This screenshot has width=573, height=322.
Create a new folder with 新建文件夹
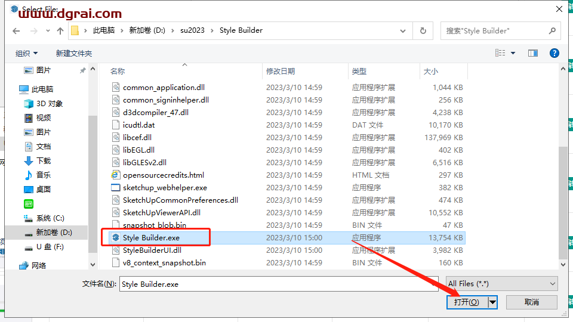point(74,53)
